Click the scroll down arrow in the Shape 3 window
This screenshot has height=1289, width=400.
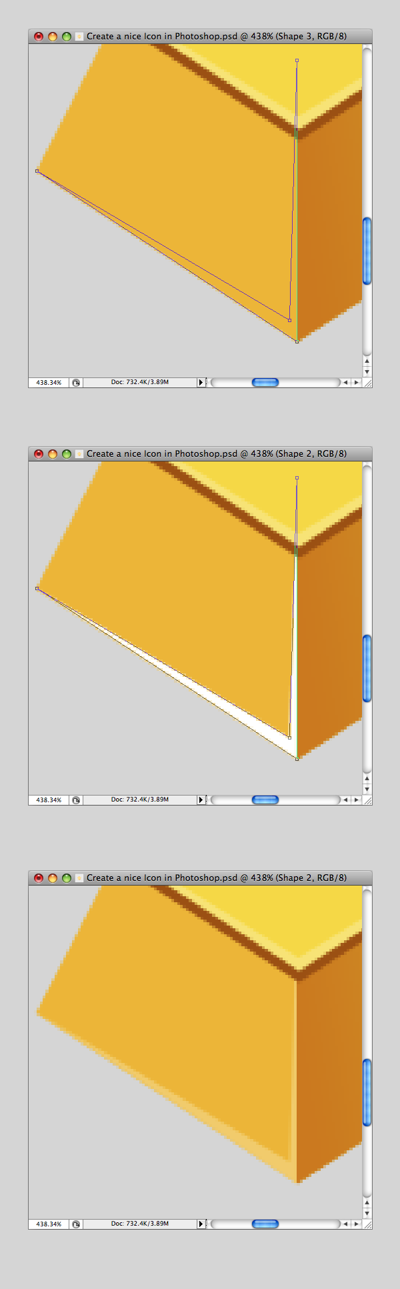coord(367,371)
